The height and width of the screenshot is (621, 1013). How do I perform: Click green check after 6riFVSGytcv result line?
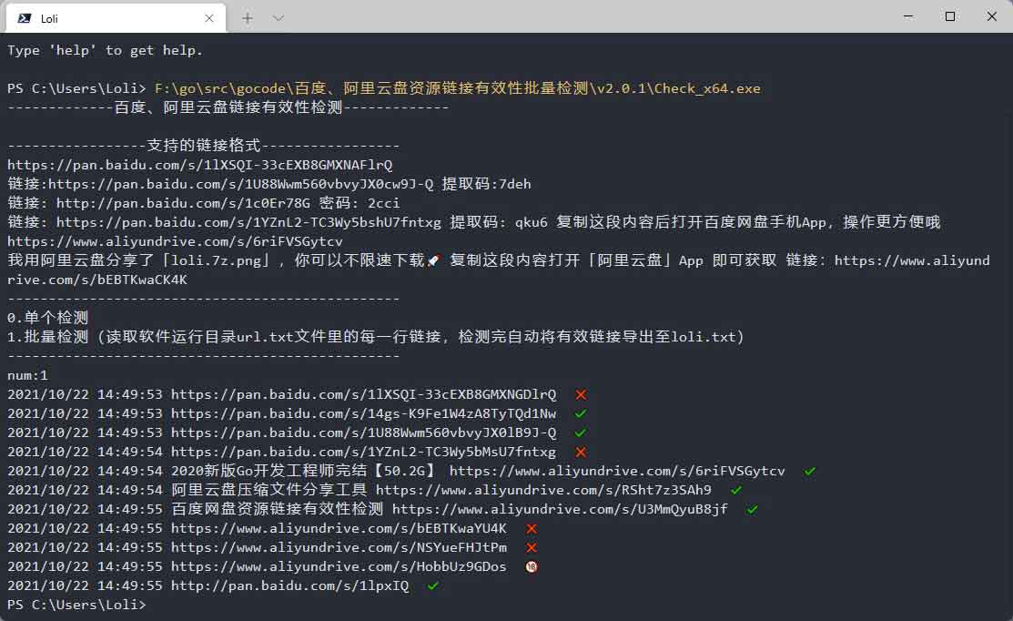[809, 471]
